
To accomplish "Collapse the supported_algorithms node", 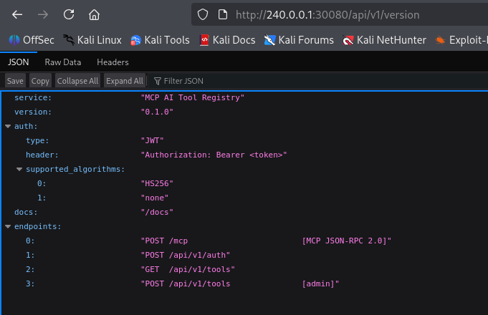I will point(19,169).
